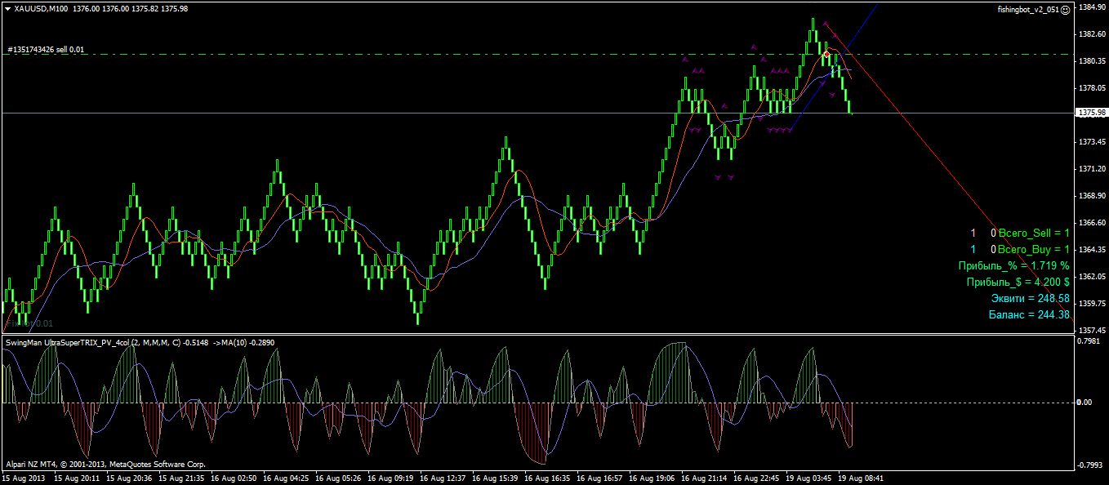Click the Всего_Buy = 1 label

pos(1034,250)
